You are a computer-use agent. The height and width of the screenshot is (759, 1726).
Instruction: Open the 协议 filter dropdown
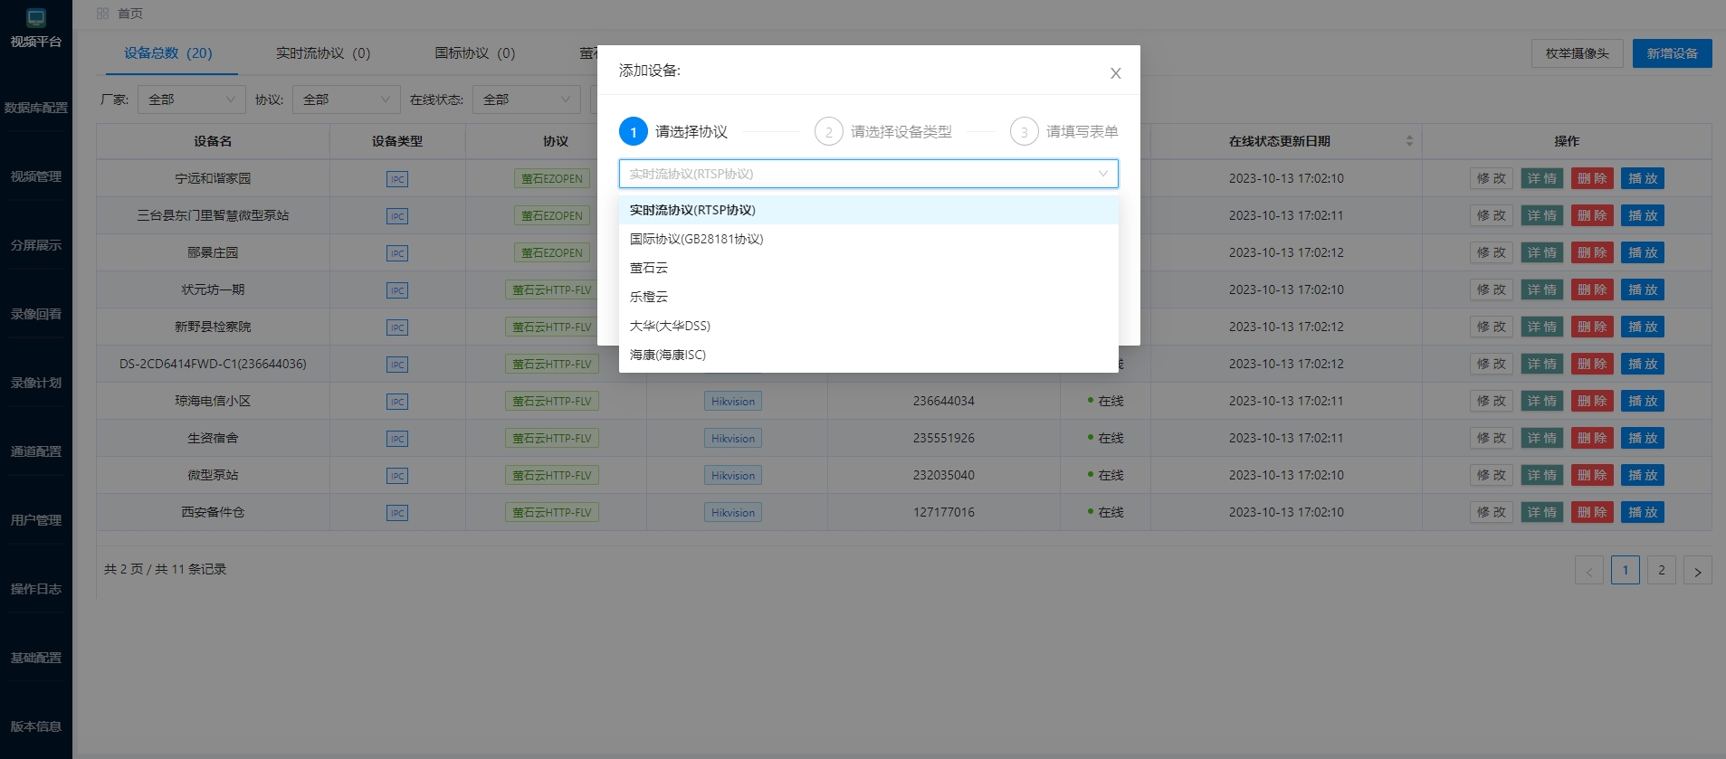tap(347, 100)
